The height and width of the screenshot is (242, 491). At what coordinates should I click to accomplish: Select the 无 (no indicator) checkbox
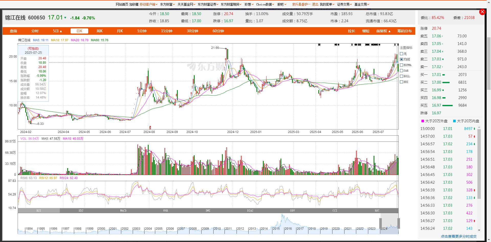(401, 54)
